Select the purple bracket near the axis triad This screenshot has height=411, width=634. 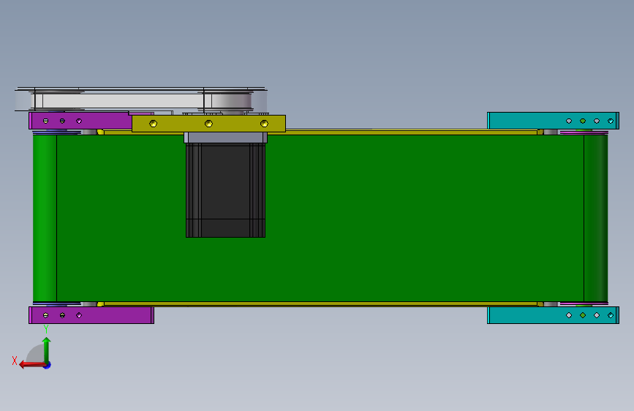coord(91,315)
